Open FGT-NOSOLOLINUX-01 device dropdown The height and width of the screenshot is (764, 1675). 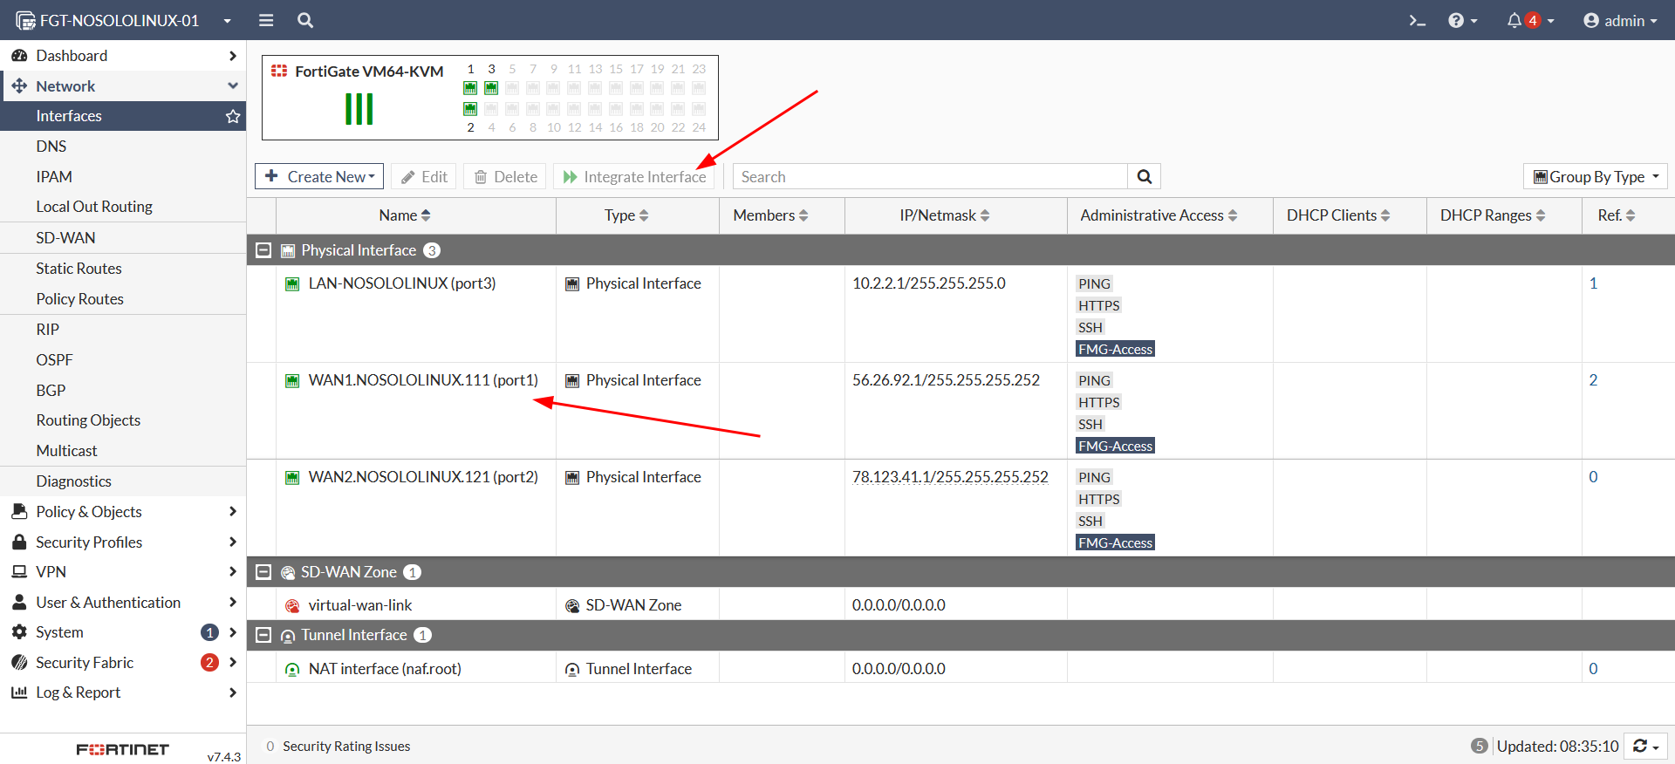pyautogui.click(x=124, y=20)
